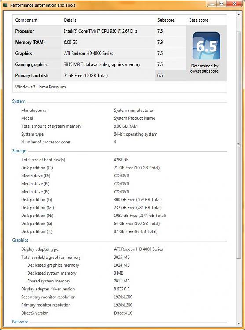Maximize the Performance Information window

click(221, 4)
